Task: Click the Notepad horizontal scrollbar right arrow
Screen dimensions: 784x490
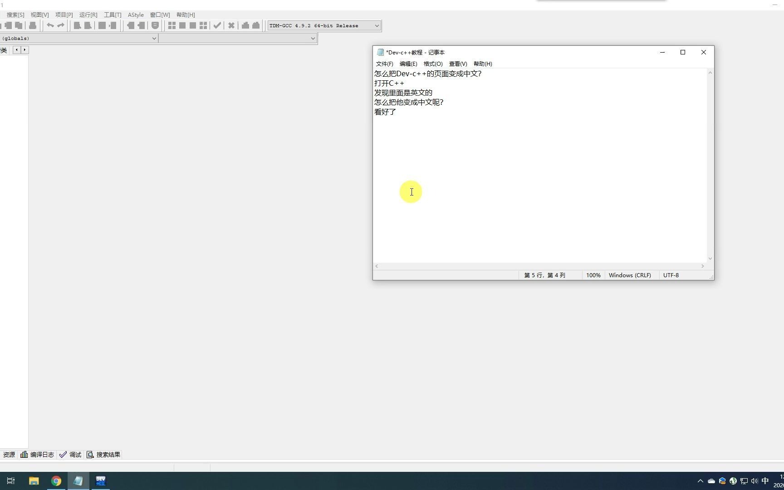Action: tap(703, 266)
